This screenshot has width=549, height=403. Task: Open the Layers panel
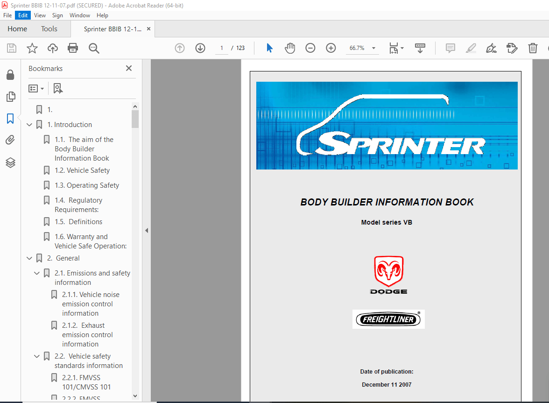pyautogui.click(x=10, y=163)
